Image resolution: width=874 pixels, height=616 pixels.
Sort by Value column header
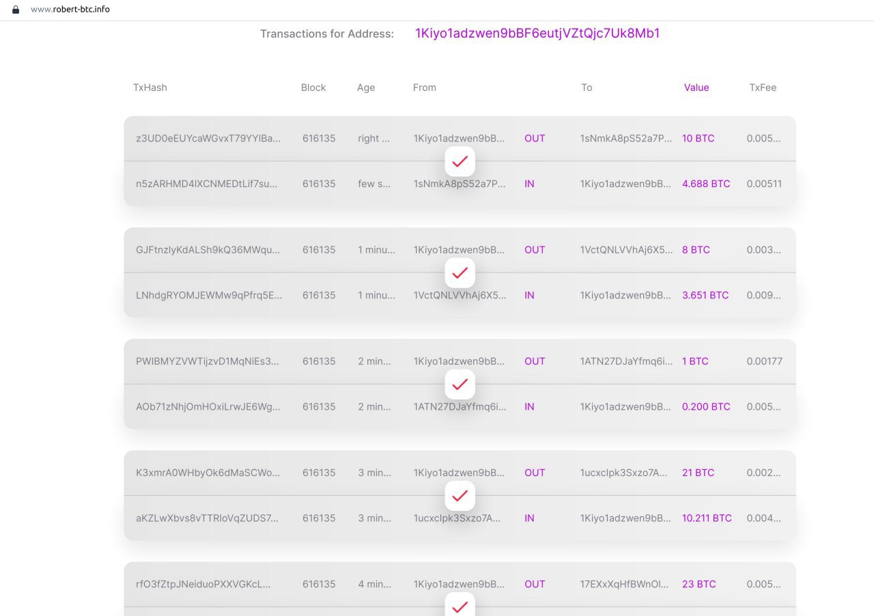tap(696, 87)
